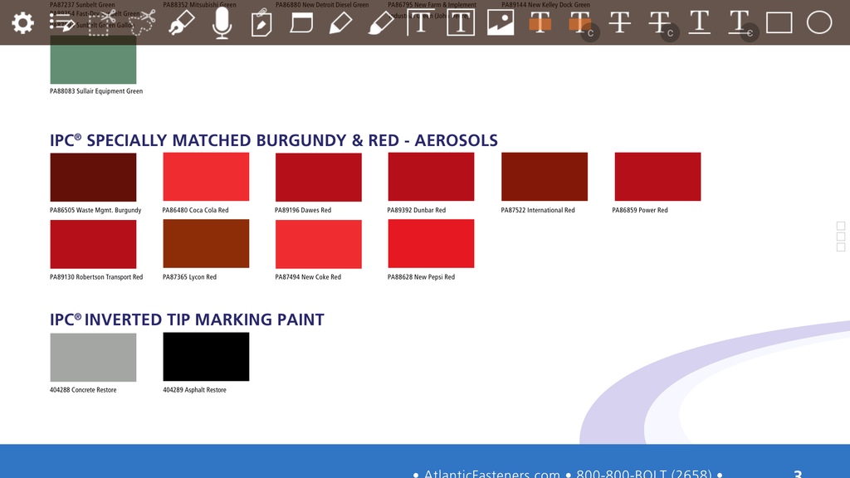Click the New Coke Red swatch

pos(318,244)
